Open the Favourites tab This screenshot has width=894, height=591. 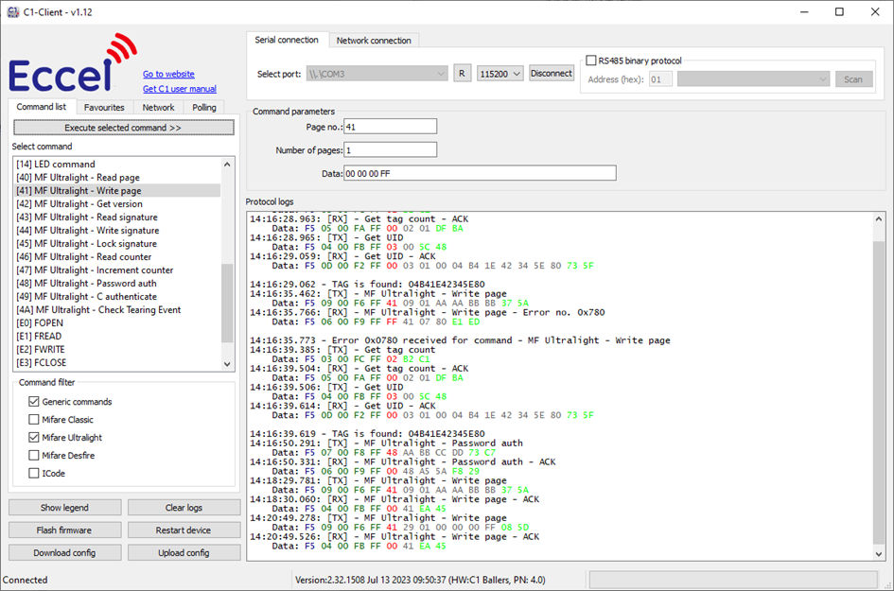104,108
